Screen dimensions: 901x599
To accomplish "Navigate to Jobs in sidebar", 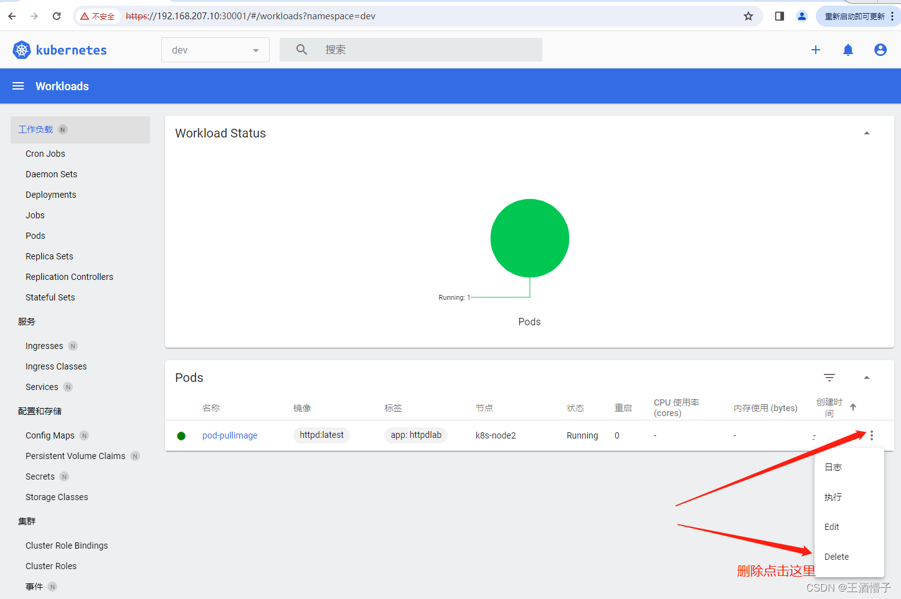I will pos(35,215).
